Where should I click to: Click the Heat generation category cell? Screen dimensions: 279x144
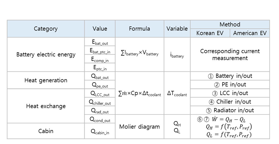pos(46,80)
